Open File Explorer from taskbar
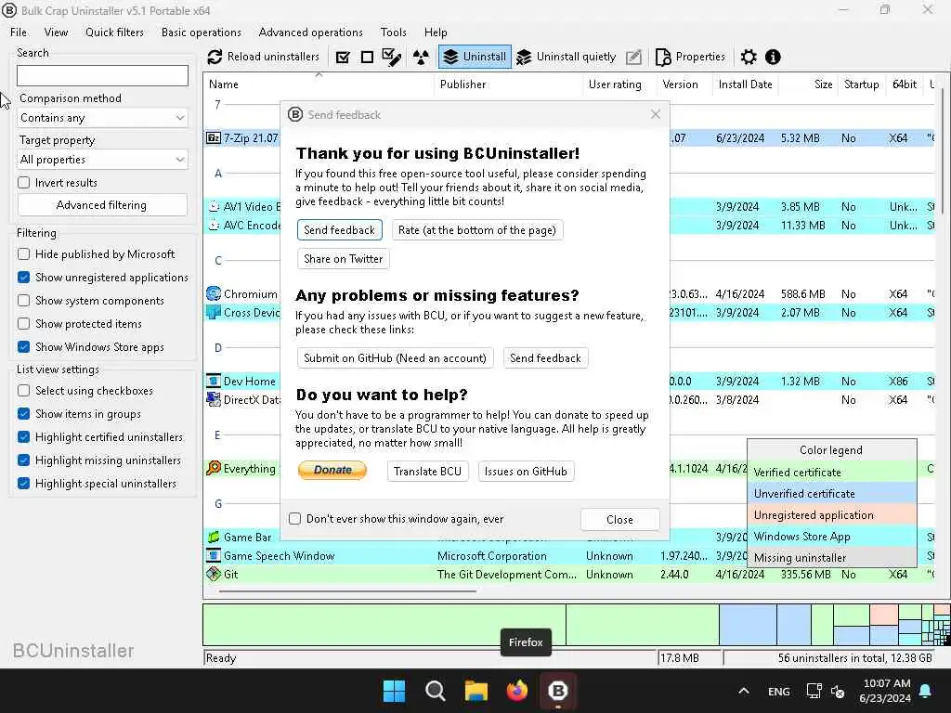Screen dimensions: 951x713 [x=476, y=691]
